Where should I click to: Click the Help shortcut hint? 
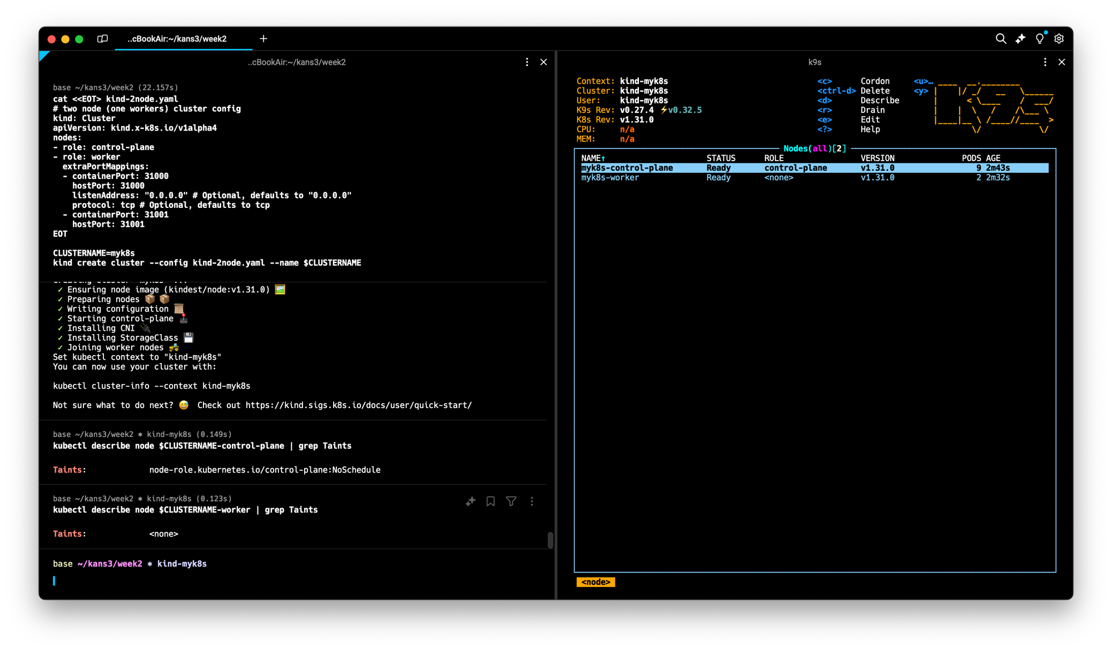pos(870,130)
